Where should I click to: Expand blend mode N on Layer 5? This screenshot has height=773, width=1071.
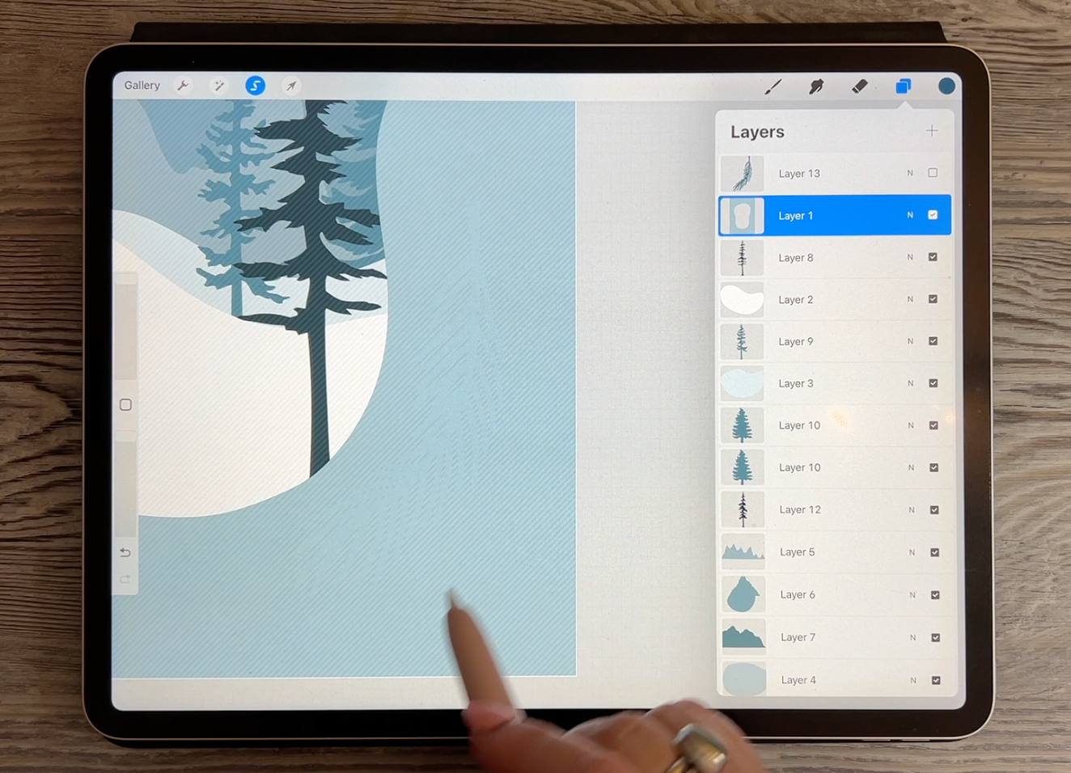coord(912,552)
